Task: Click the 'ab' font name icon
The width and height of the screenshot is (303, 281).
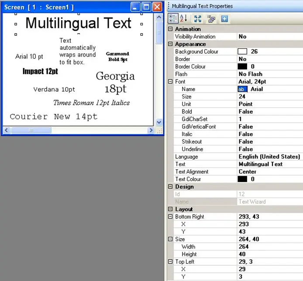Action: [x=242, y=89]
